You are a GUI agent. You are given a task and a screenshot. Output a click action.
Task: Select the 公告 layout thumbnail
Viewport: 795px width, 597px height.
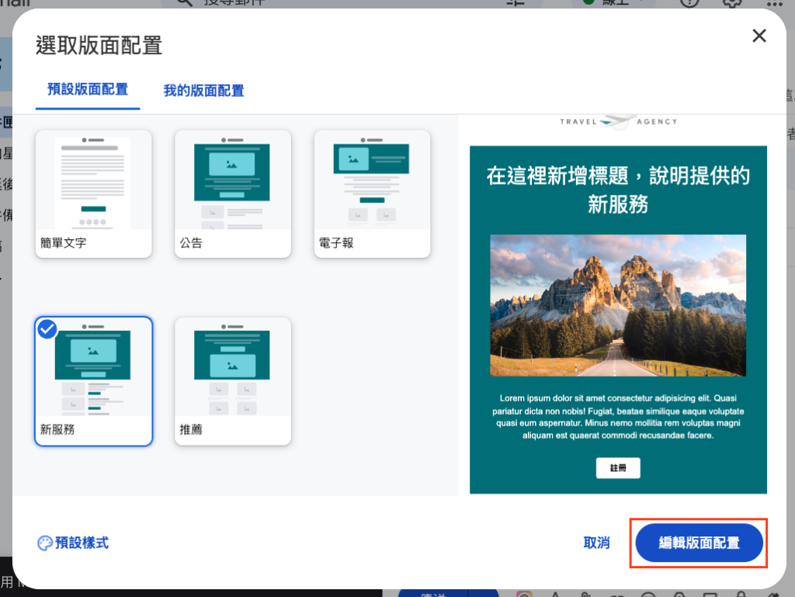point(233,193)
